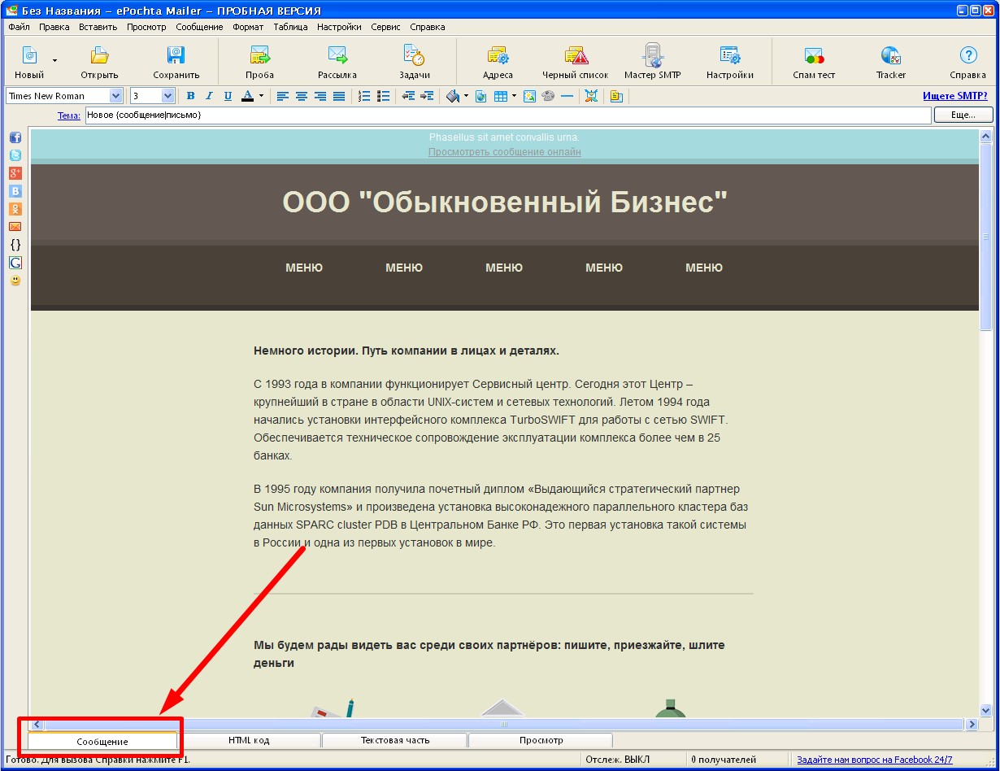Image resolution: width=1000 pixels, height=771 pixels.
Task: Click the Odnoklassniki sidebar icon
Action: [x=15, y=209]
